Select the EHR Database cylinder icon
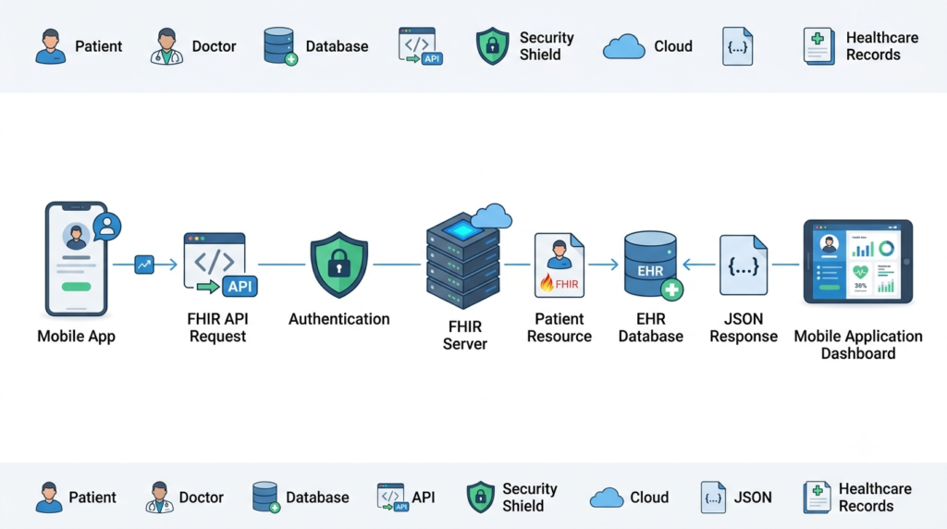Screen dimensions: 947x529 pyautogui.click(x=650, y=264)
